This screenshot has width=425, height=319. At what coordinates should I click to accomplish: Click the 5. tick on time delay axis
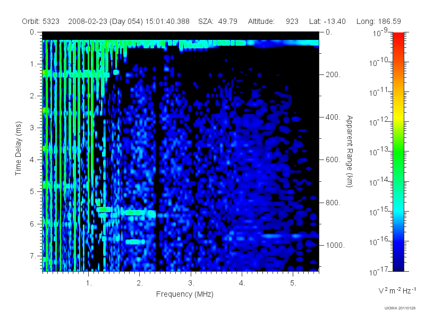[x=32, y=192]
